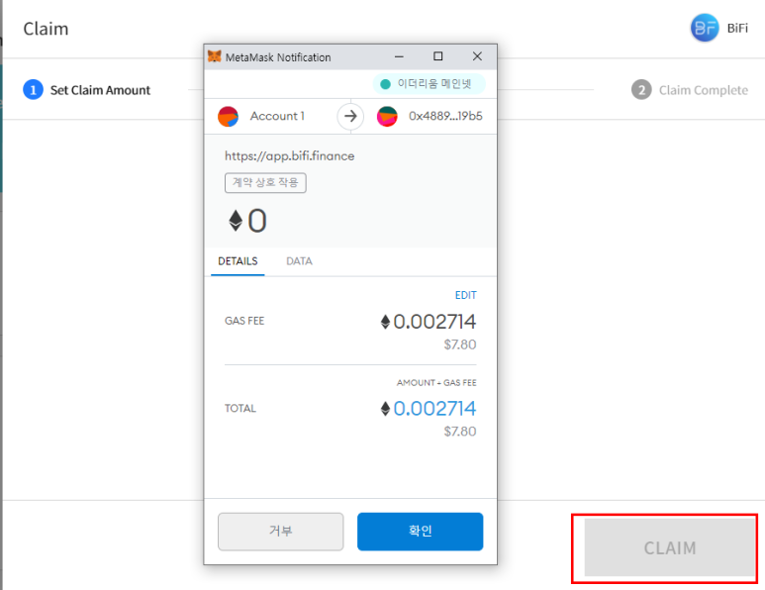Click step 1 Set Claim Amount
Image resolution: width=765 pixels, height=590 pixels.
click(87, 90)
